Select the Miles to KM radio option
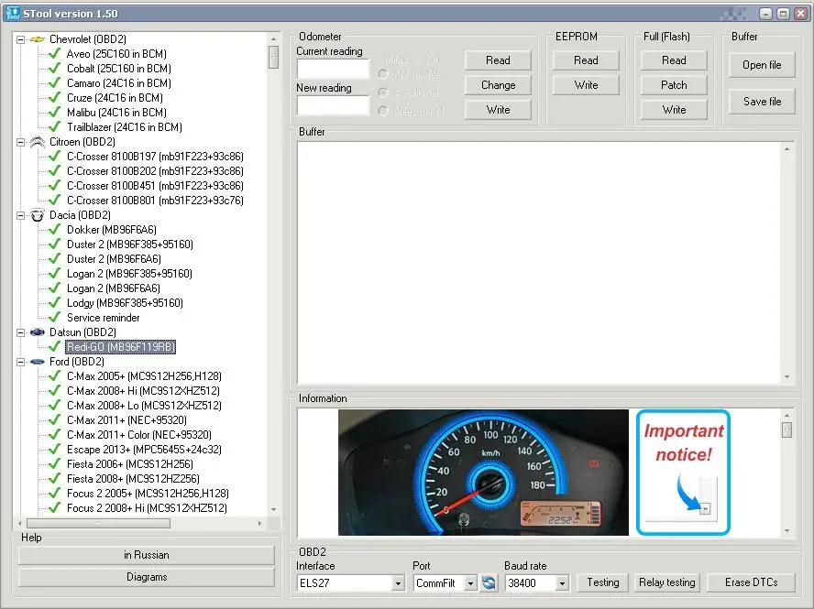This screenshot has height=609, width=814. (x=384, y=111)
